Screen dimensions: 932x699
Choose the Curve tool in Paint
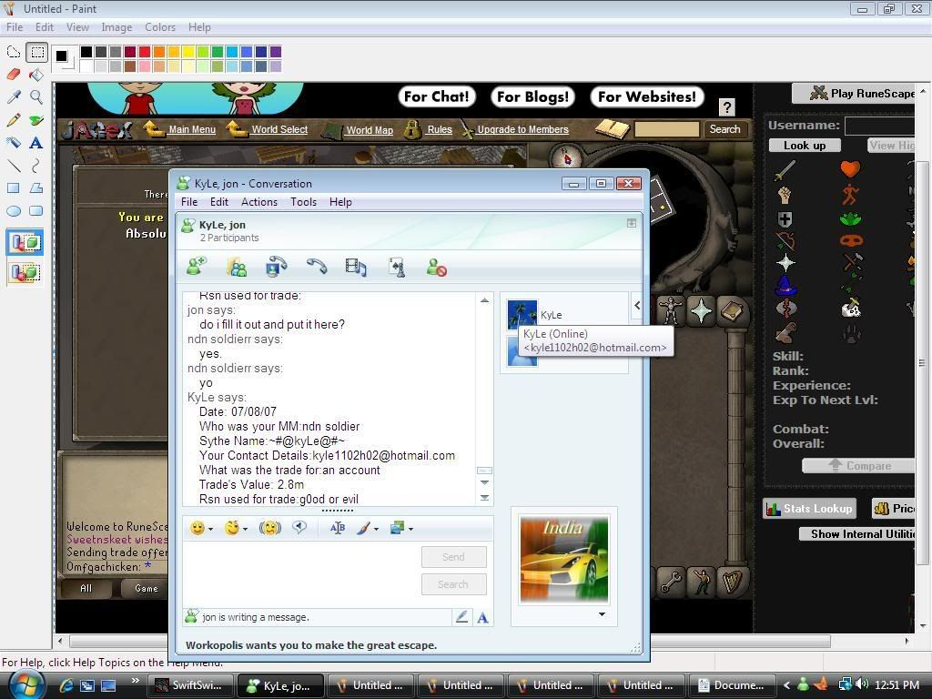[36, 166]
